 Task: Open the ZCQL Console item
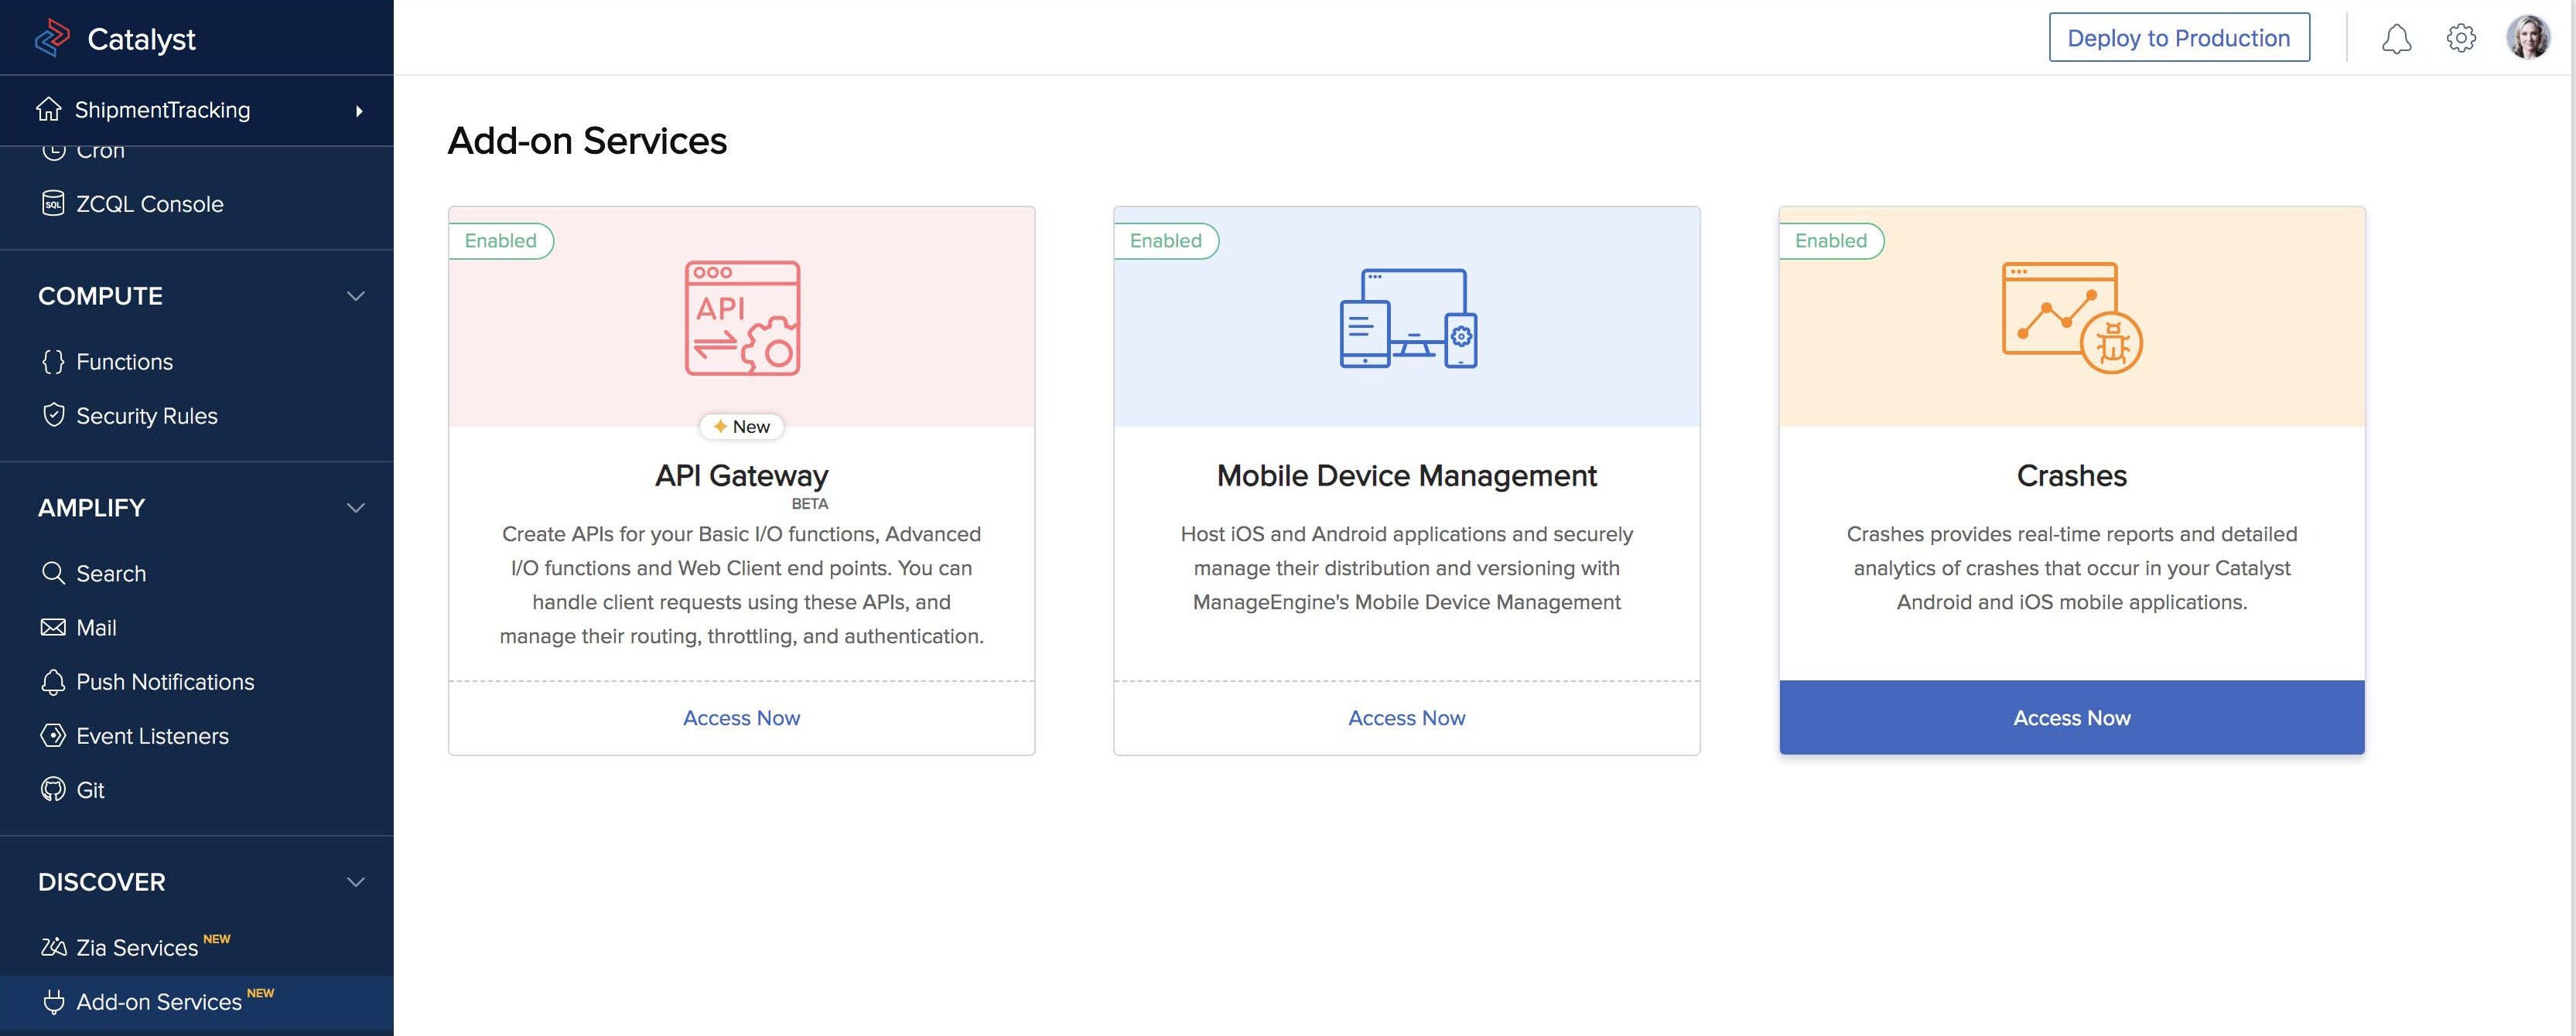point(149,205)
